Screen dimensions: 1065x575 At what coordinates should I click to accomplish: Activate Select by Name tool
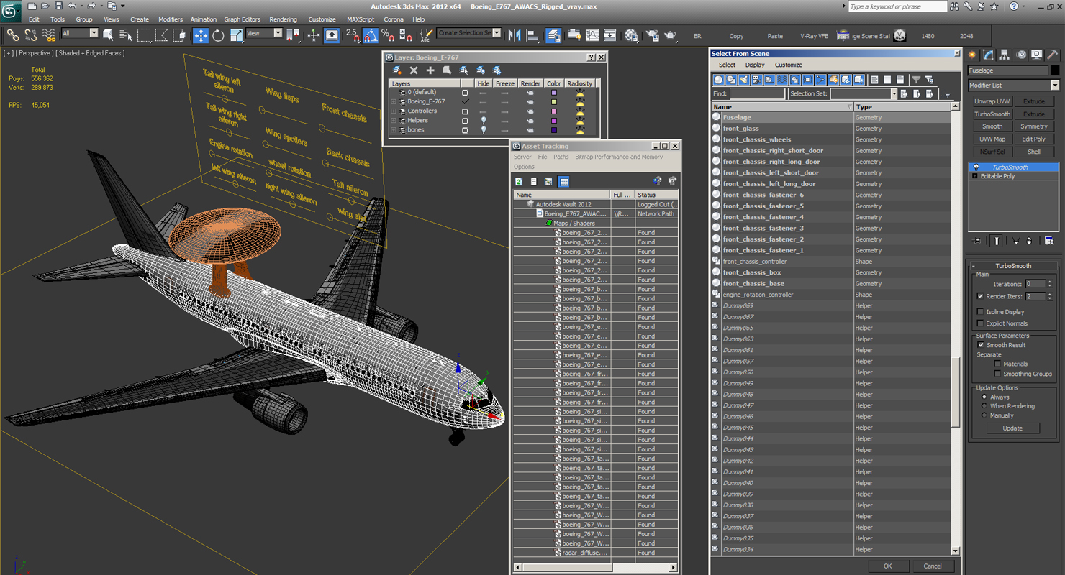tap(126, 34)
